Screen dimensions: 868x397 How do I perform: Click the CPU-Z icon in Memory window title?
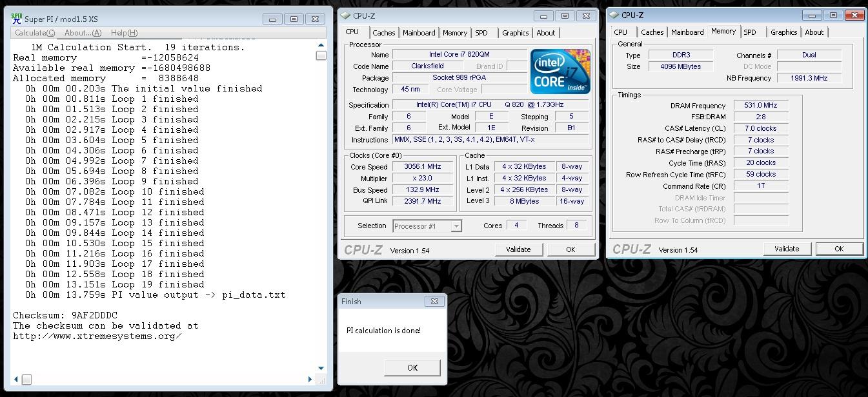[x=614, y=15]
